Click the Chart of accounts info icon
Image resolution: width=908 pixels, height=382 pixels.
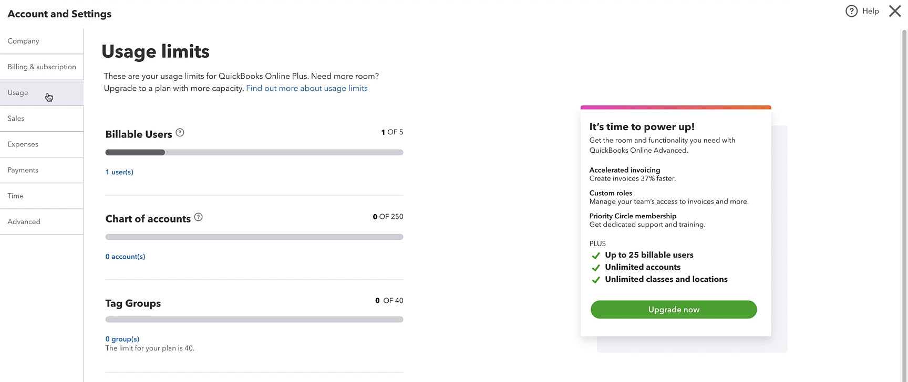tap(198, 217)
